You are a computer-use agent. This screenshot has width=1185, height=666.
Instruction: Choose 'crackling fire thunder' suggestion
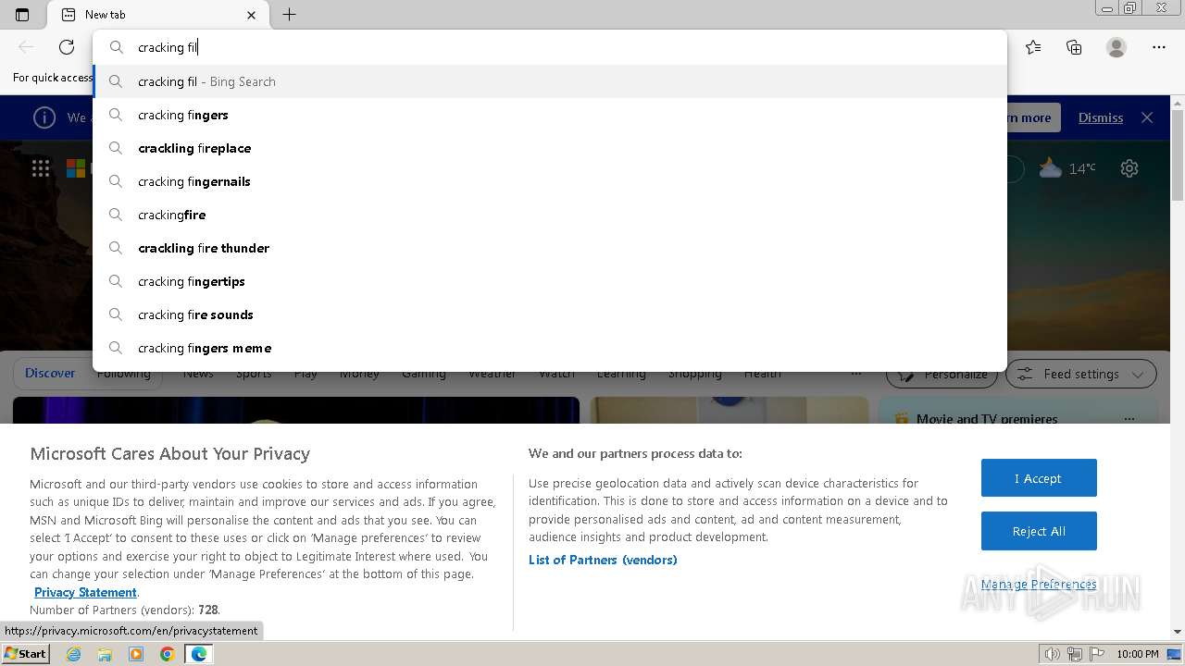550,248
